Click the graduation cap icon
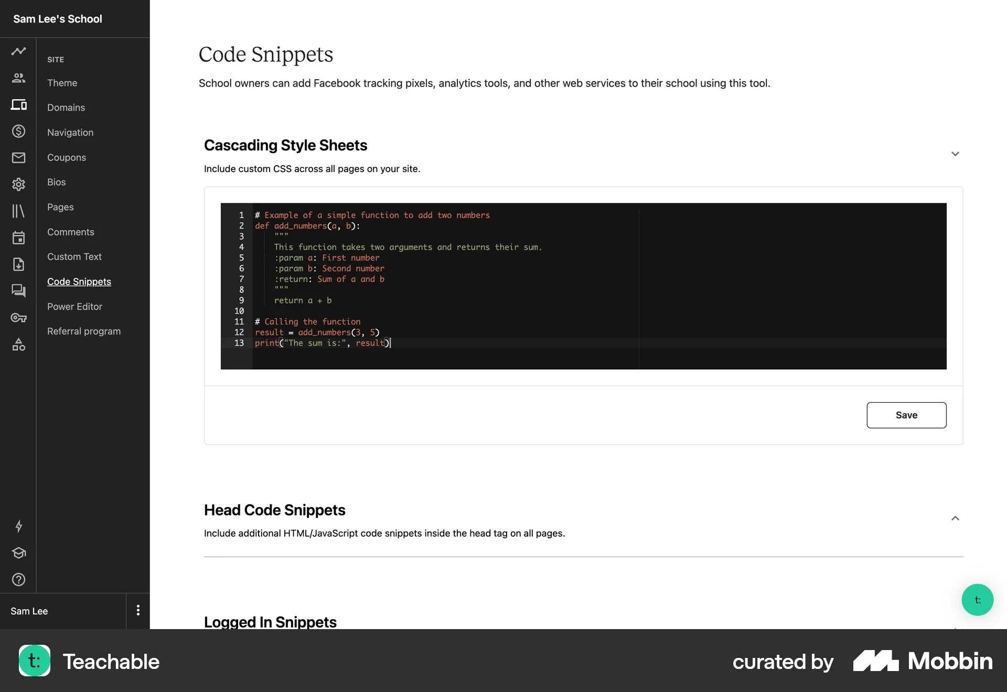 pyautogui.click(x=19, y=553)
